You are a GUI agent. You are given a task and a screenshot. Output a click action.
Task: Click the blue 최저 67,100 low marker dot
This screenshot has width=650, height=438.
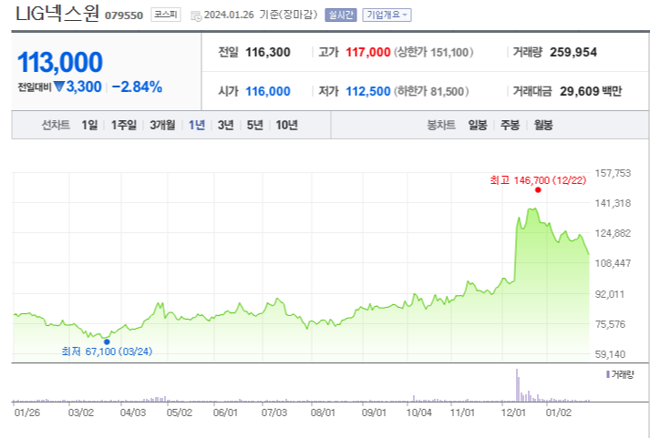(107, 342)
